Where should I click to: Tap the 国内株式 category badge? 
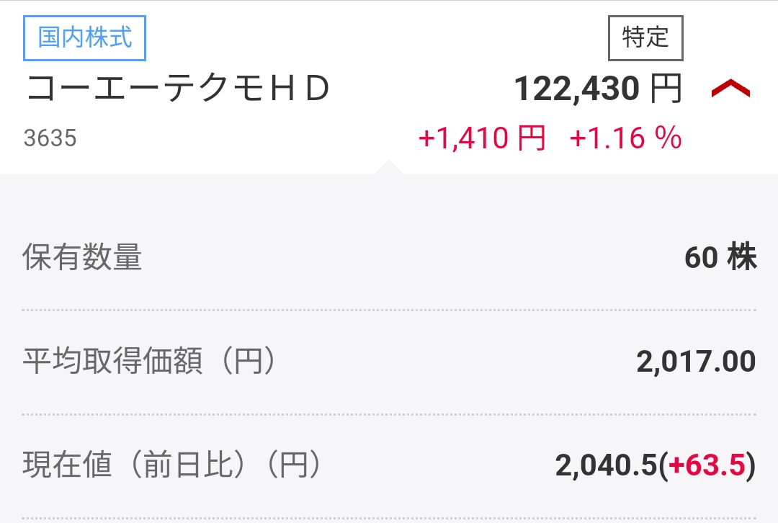click(84, 38)
